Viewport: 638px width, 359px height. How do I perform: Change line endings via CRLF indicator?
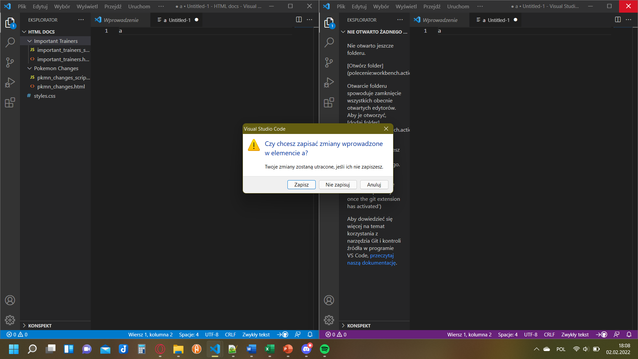pyautogui.click(x=230, y=334)
